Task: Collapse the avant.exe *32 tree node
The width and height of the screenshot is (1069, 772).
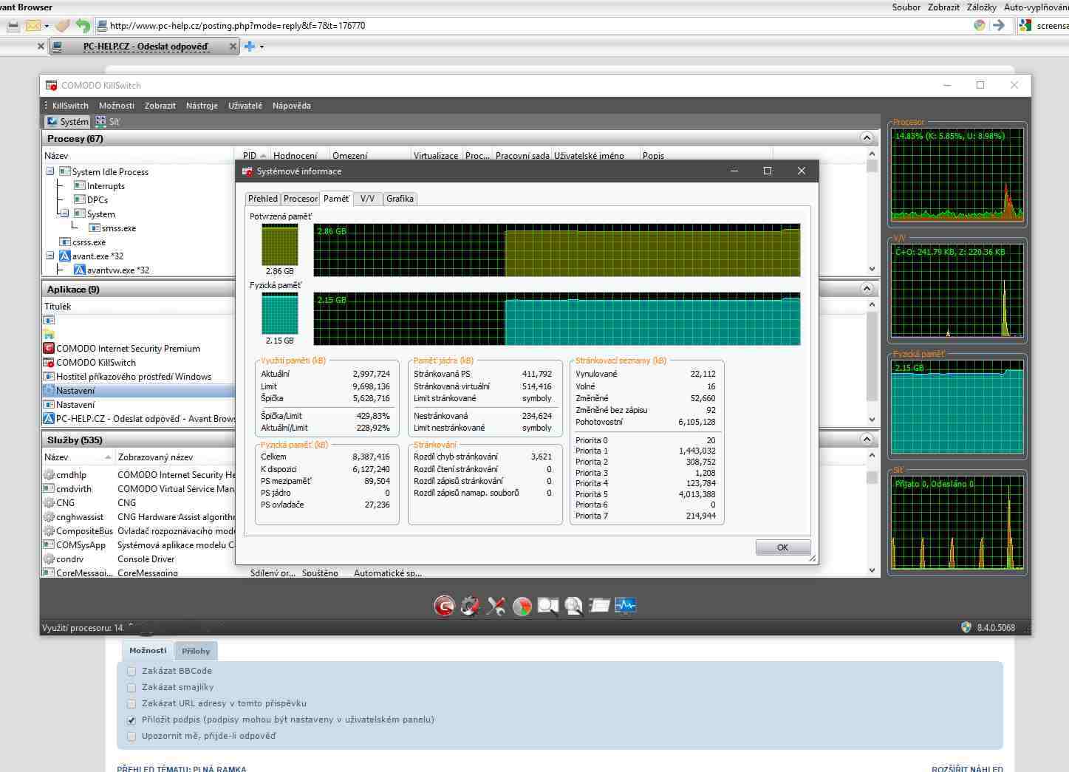Action: tap(50, 256)
